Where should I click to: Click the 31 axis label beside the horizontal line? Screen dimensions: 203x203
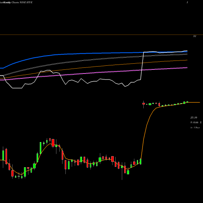tap(195, 36)
